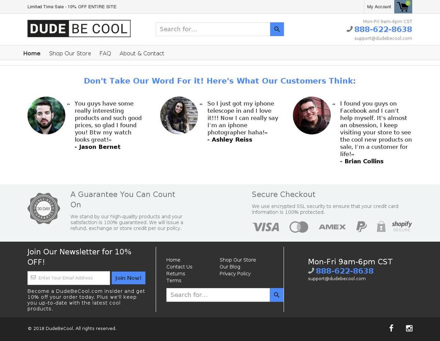
Task: Click the header Mon-Fri 9am-6pm CST text
Action: 388,22
